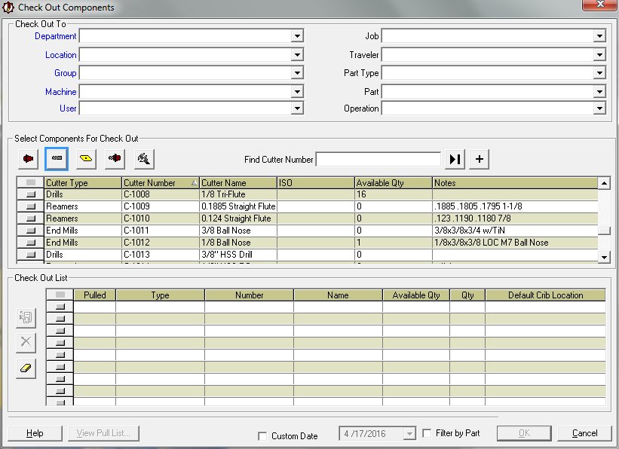Click the View Pull List button
This screenshot has width=619, height=449.
103,433
